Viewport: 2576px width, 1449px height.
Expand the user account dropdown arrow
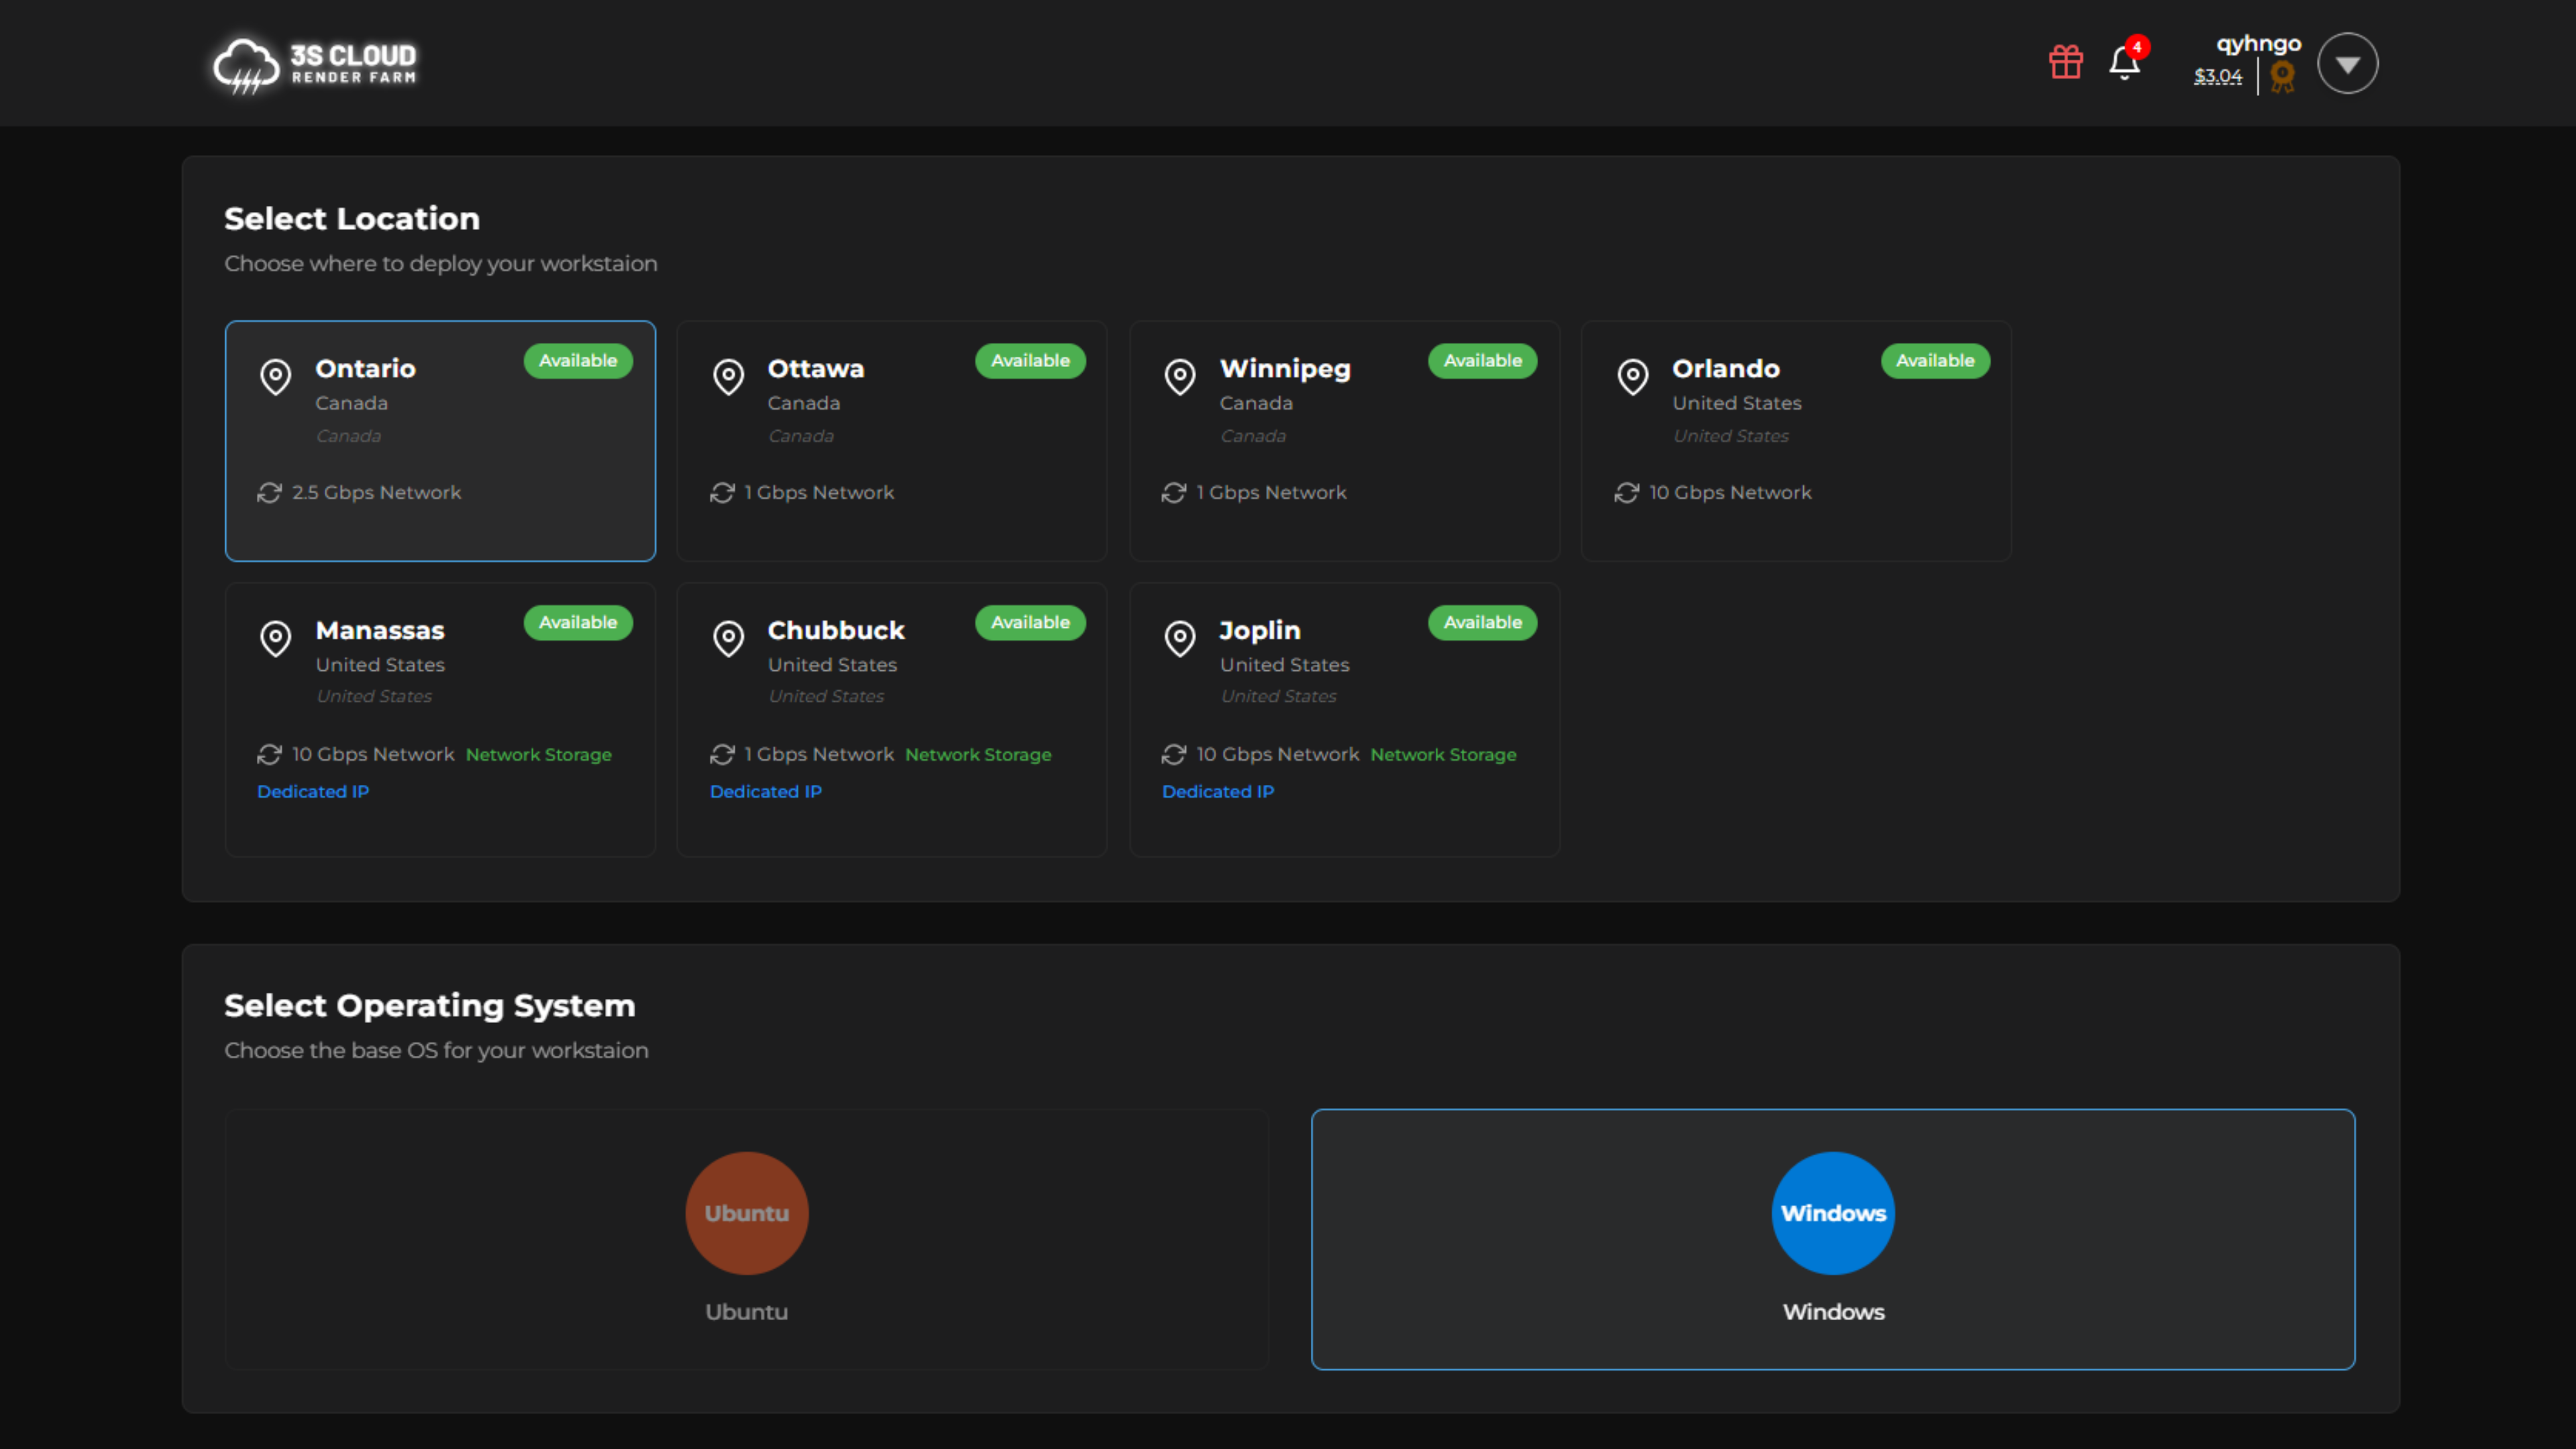pyautogui.click(x=2347, y=64)
